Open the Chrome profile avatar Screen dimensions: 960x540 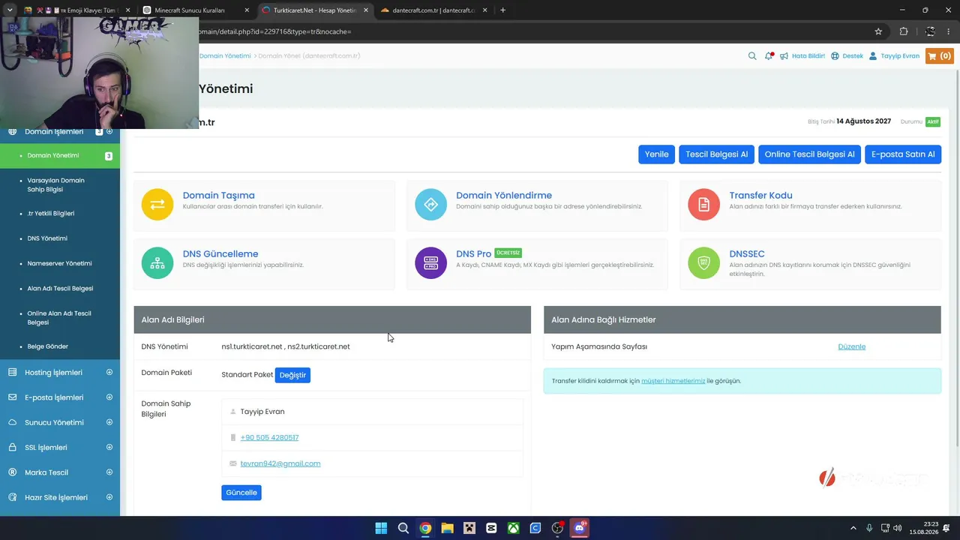pyautogui.click(x=930, y=31)
